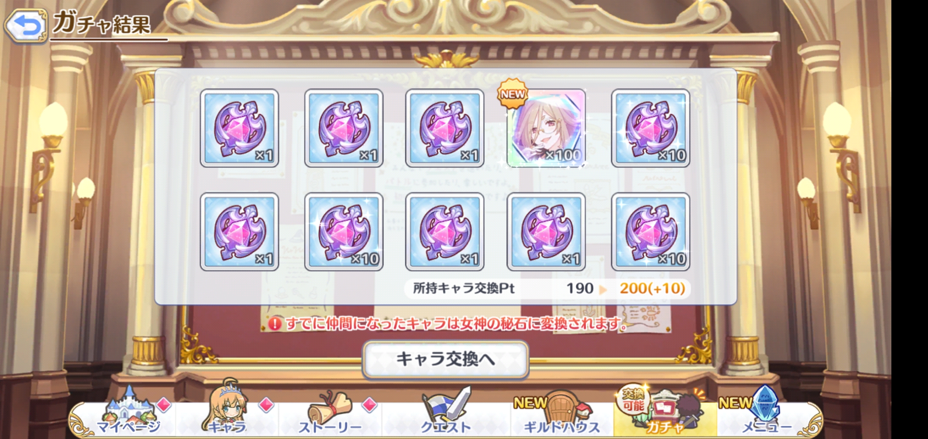Viewport: 928px width, 439px height.
Task: Go to クエスト sword and flag
Action: (446, 411)
